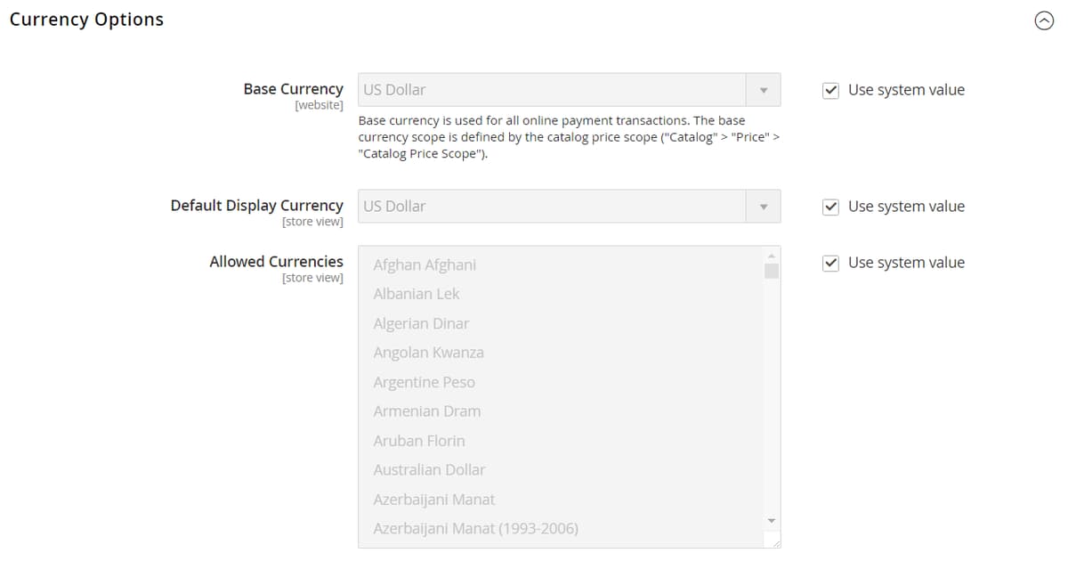Open the Base Currency dropdown
The height and width of the screenshot is (561, 1068).
click(763, 89)
